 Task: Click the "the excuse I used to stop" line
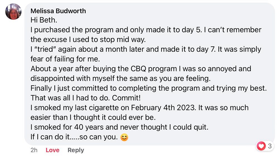[88, 40]
